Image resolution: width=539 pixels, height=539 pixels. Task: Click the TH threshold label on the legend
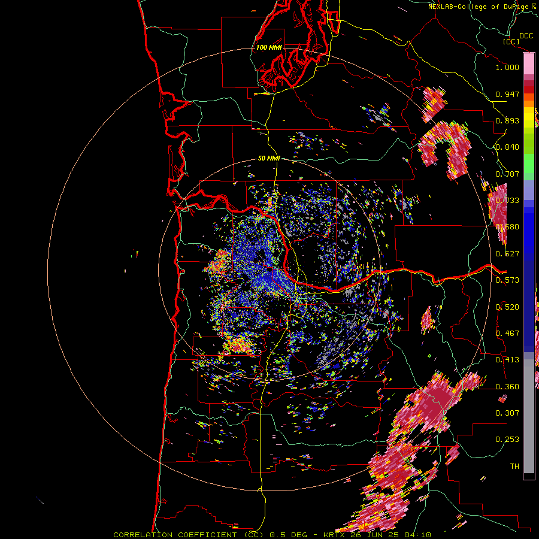pos(514,467)
